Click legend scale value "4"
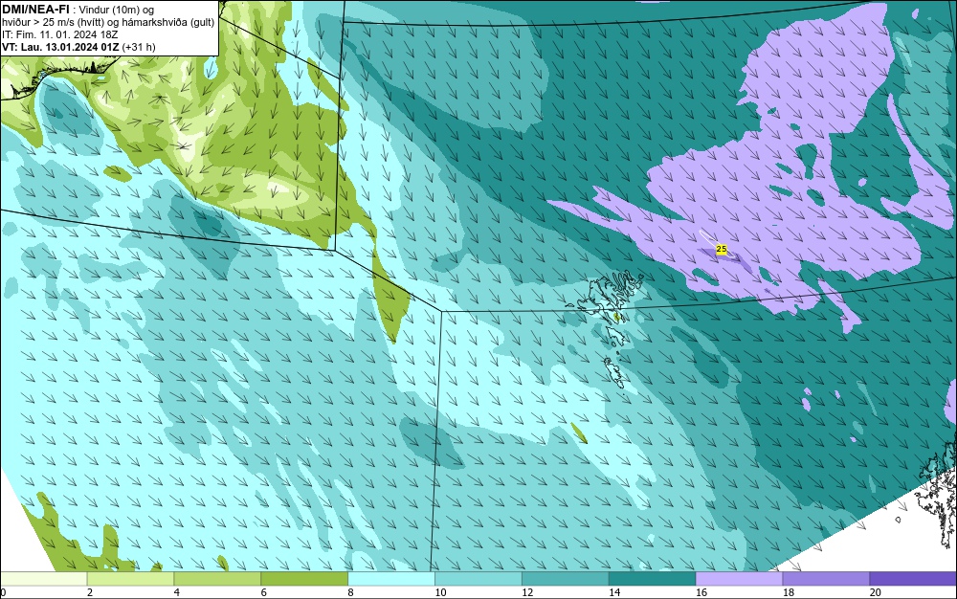 pos(176,592)
